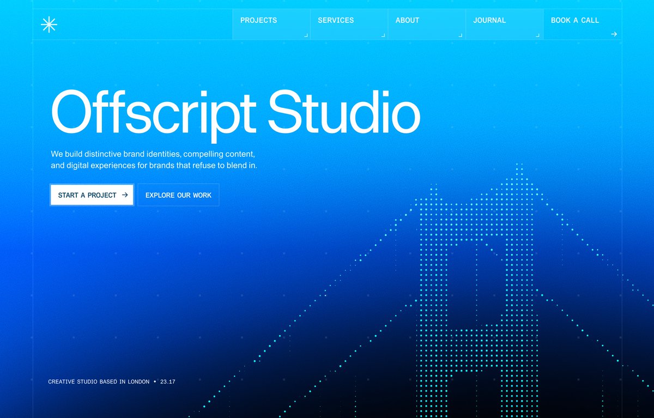Click the corner icon in the About tab

461,35
